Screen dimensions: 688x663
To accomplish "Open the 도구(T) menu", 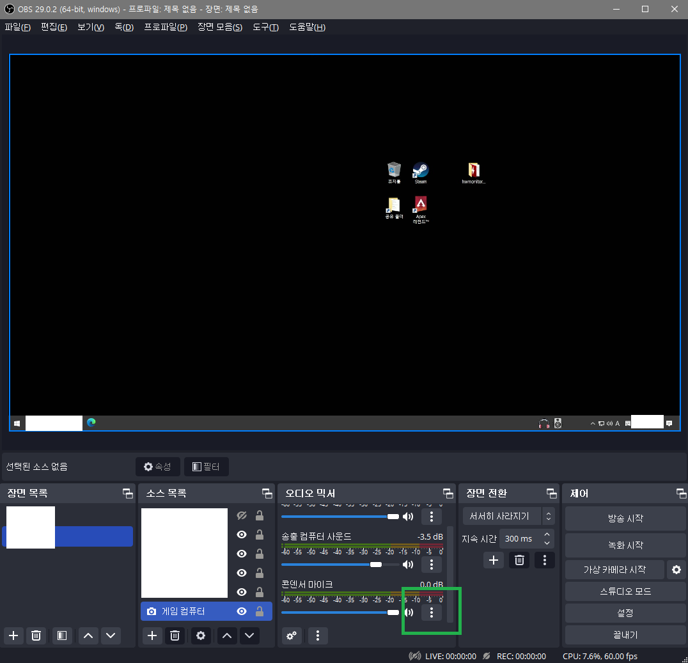I will (265, 27).
